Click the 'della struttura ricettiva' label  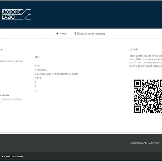click(12, 61)
